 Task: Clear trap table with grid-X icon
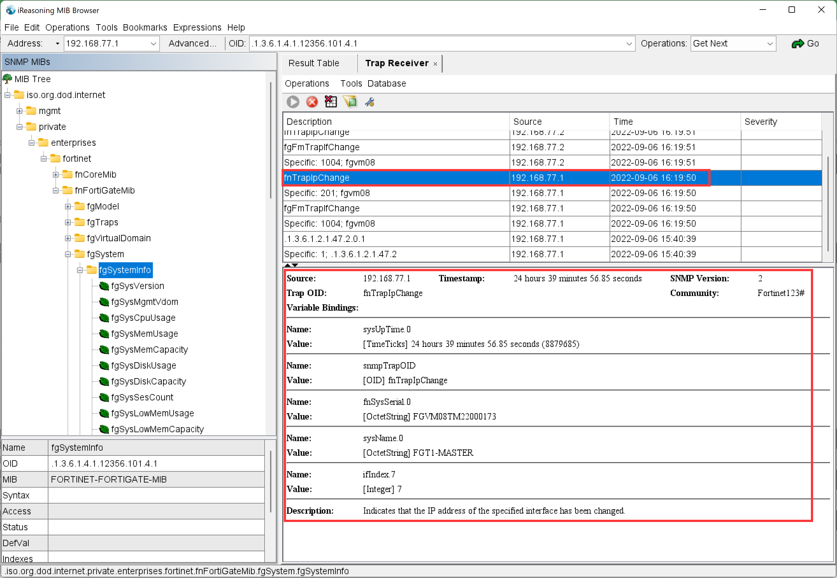(x=331, y=102)
